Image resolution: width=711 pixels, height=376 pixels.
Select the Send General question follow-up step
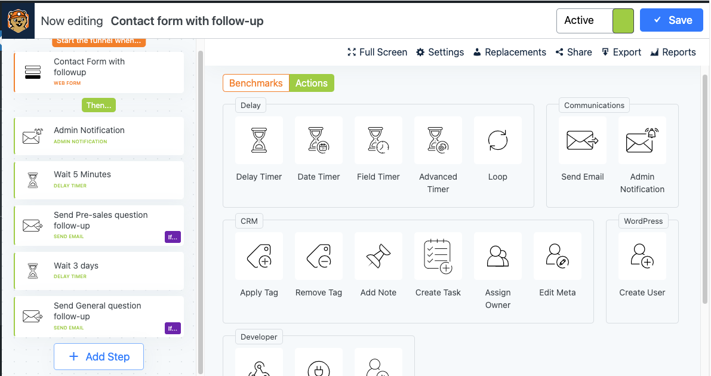(x=99, y=316)
